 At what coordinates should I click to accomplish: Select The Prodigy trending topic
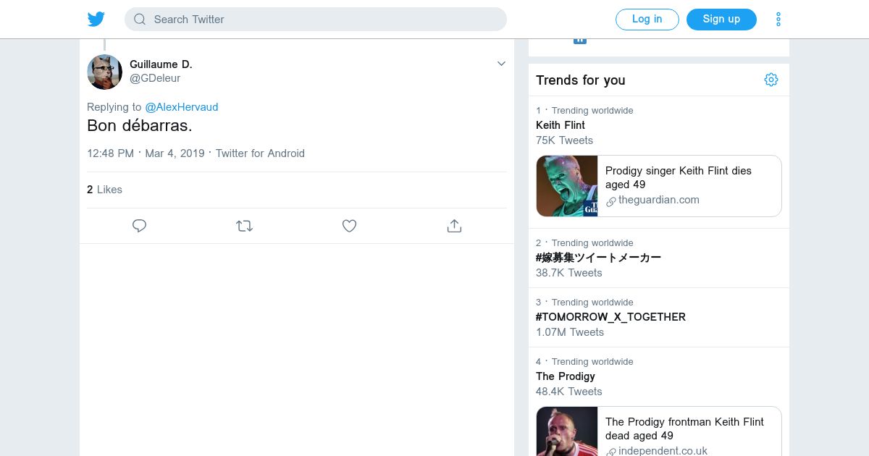coord(566,376)
